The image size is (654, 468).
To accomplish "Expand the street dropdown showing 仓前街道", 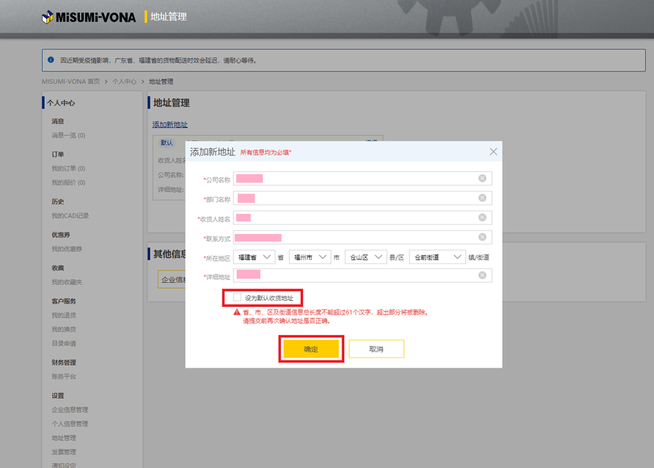I will pyautogui.click(x=437, y=257).
